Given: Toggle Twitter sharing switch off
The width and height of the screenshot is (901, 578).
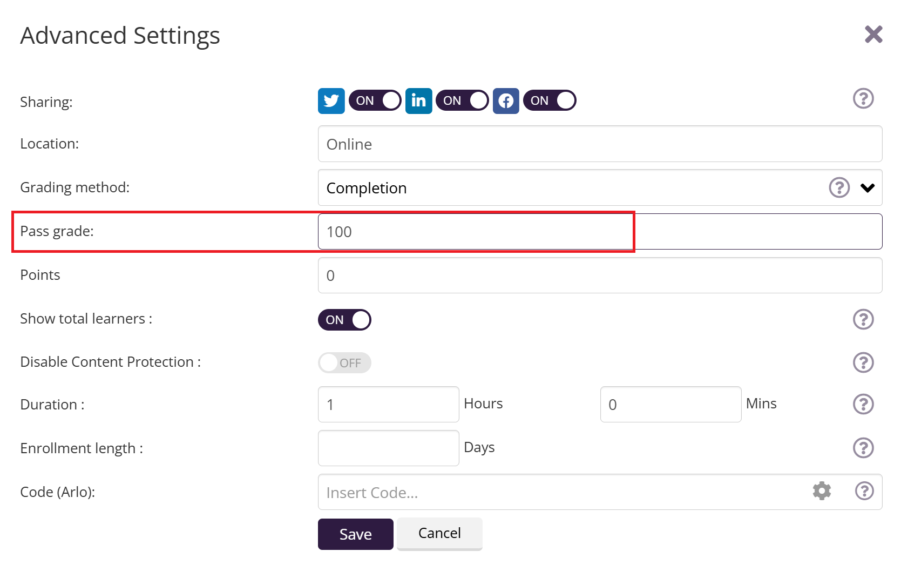Looking at the screenshot, I should pyautogui.click(x=375, y=101).
